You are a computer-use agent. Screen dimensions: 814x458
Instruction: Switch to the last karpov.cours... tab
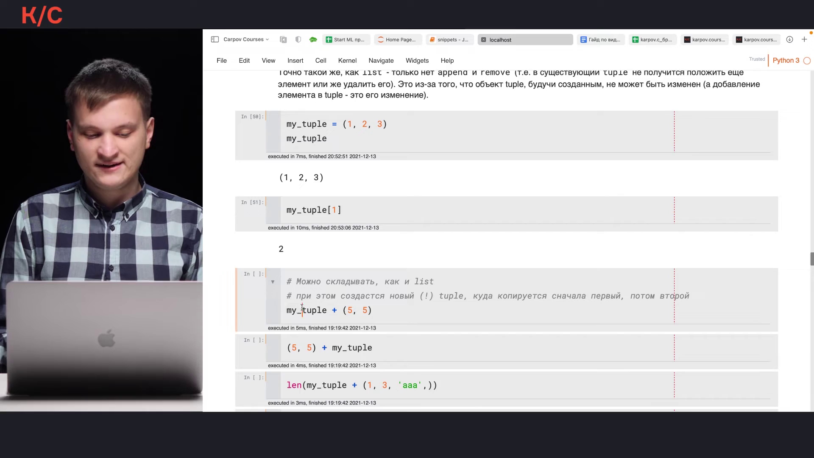pos(756,40)
